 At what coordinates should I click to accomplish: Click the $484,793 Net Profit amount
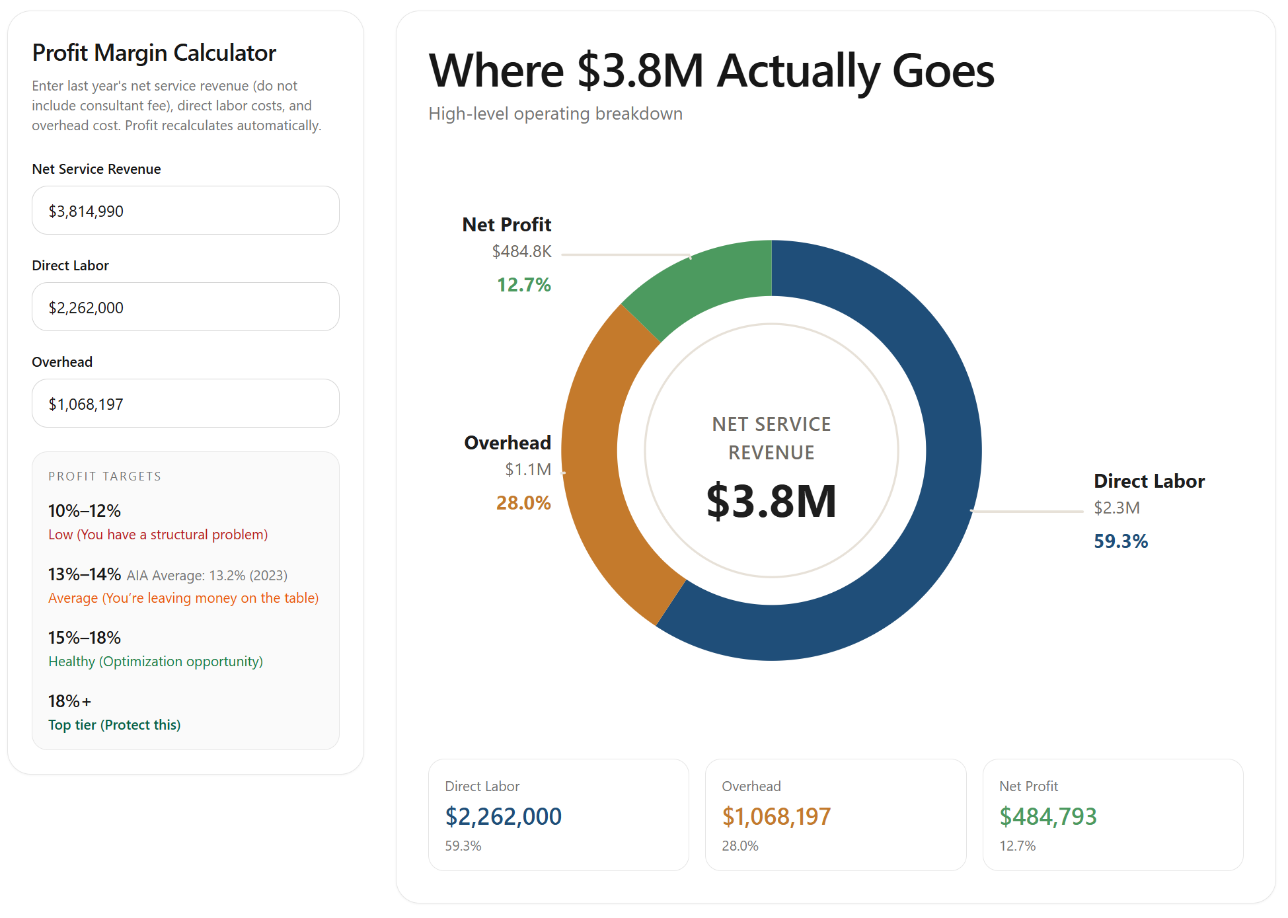coord(1047,817)
